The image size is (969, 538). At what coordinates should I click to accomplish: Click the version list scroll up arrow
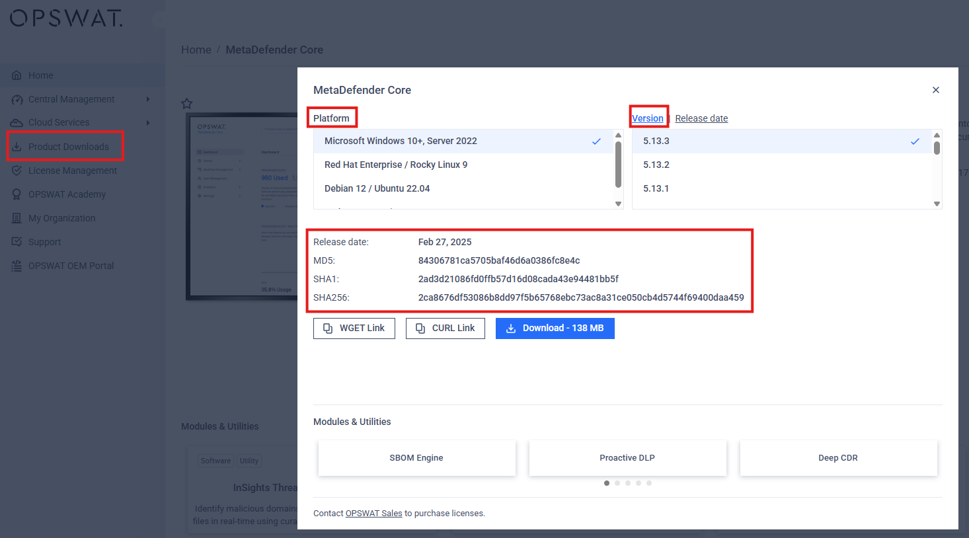(937, 135)
